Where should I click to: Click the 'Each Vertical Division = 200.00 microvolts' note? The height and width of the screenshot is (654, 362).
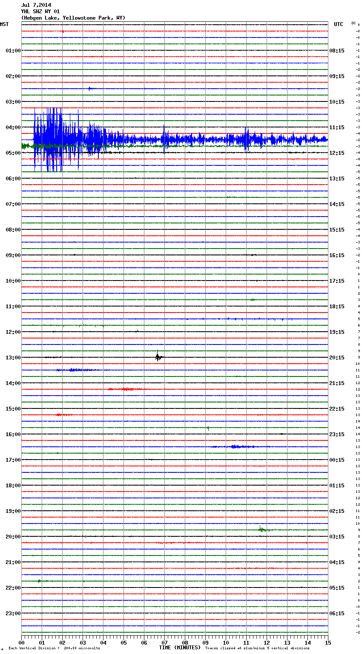(54, 648)
